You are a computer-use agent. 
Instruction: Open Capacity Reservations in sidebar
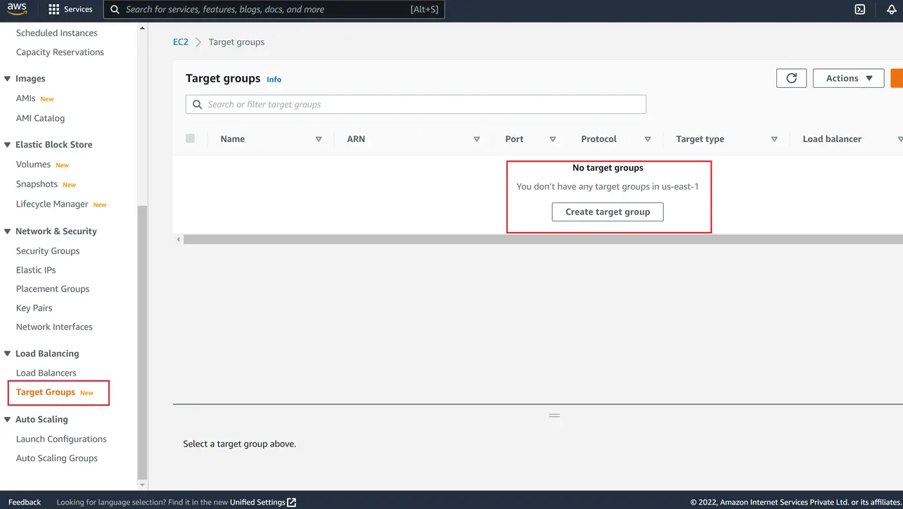(60, 52)
